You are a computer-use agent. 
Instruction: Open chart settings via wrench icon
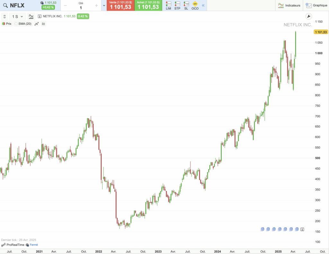click(x=308, y=16)
